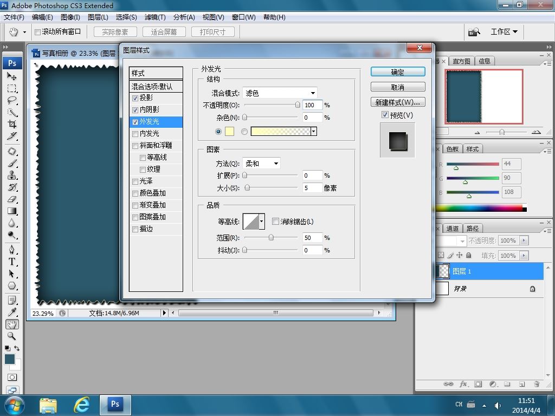Select the Zoom magnifier tool
Image resolution: width=555 pixels, height=416 pixels.
(x=12, y=336)
